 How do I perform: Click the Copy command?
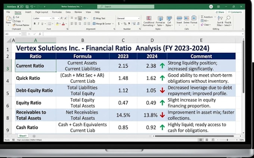17,21
